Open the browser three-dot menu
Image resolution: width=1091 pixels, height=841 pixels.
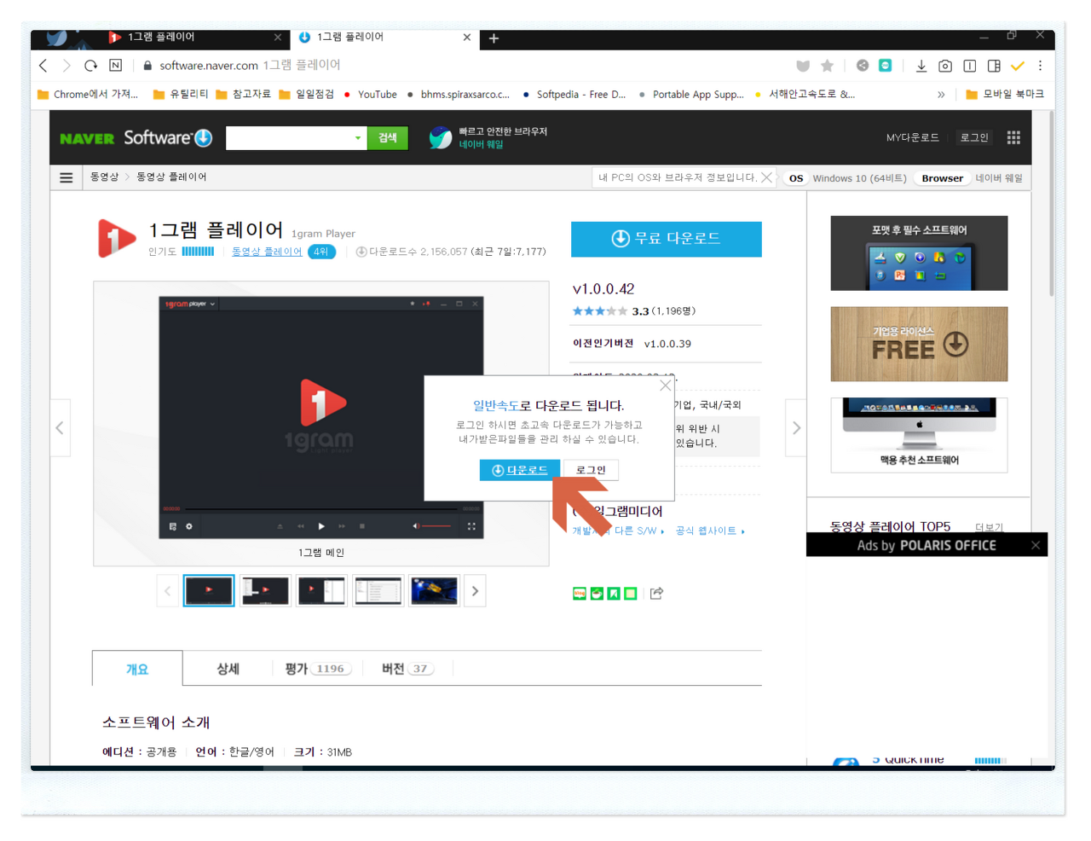click(1040, 66)
